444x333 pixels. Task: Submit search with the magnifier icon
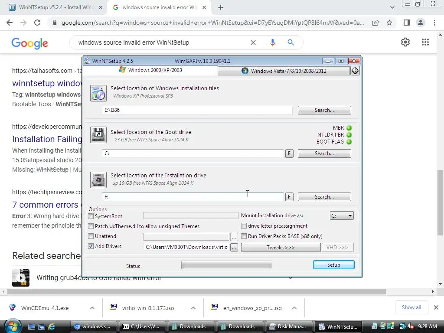tap(291, 42)
